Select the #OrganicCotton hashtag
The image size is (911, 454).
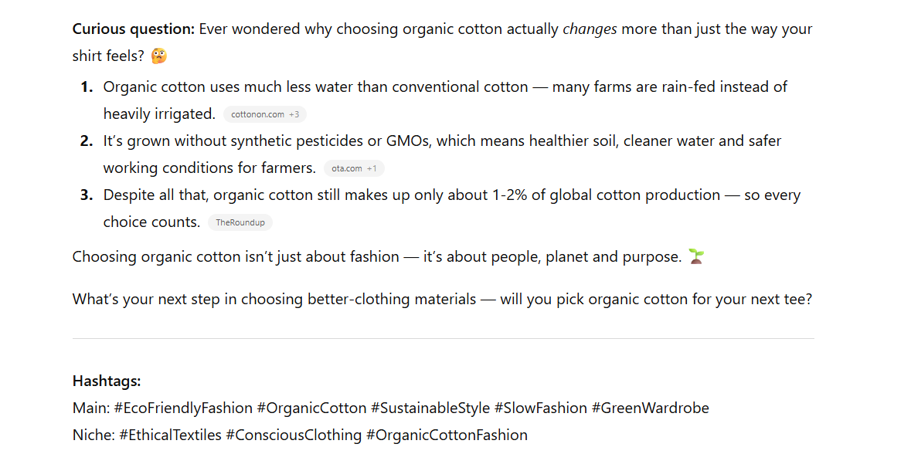click(311, 408)
